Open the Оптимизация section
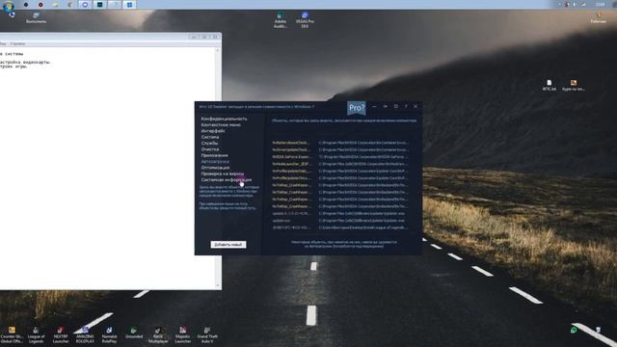 [x=215, y=168]
